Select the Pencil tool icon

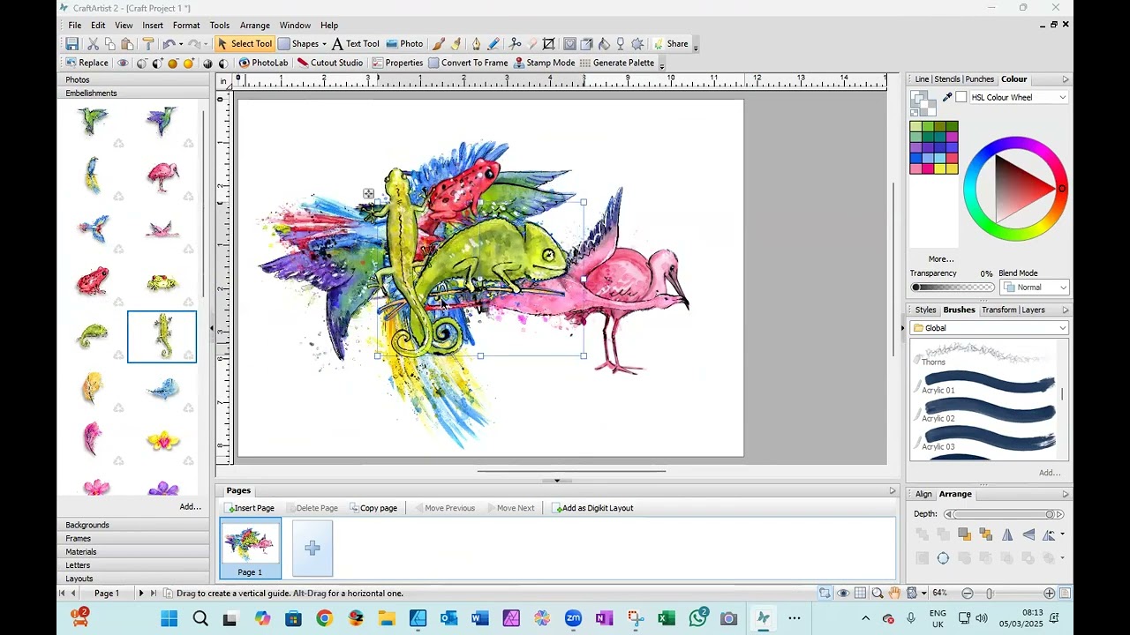point(493,44)
